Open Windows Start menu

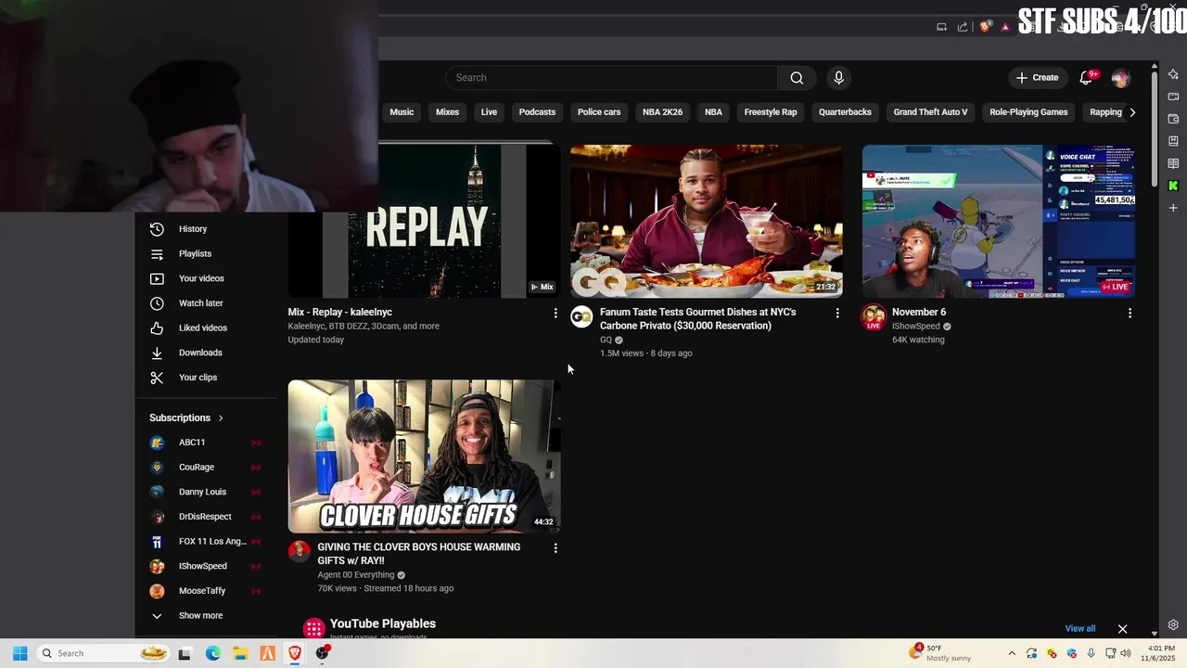[x=19, y=653]
